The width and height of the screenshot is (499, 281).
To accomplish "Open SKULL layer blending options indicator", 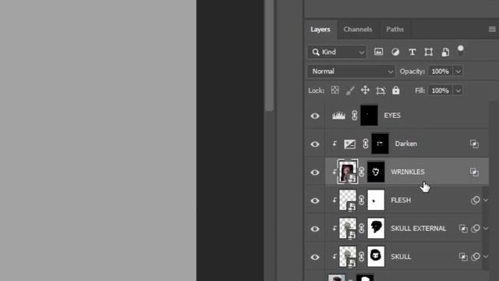I will (x=463, y=257).
